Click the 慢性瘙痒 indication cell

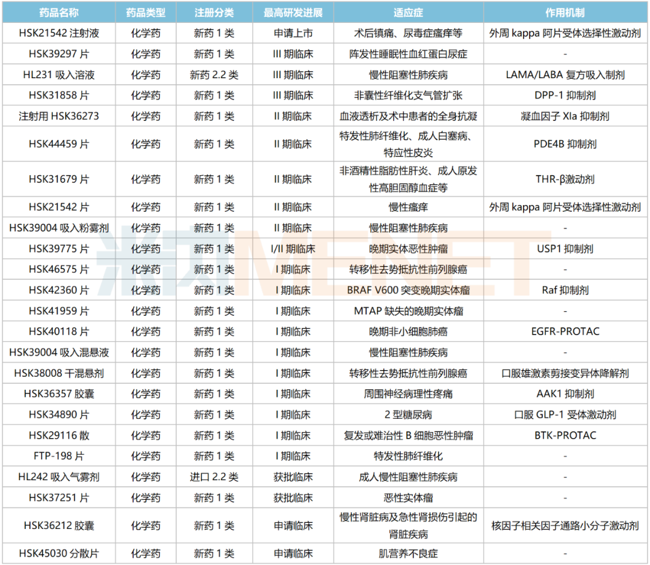click(408, 207)
